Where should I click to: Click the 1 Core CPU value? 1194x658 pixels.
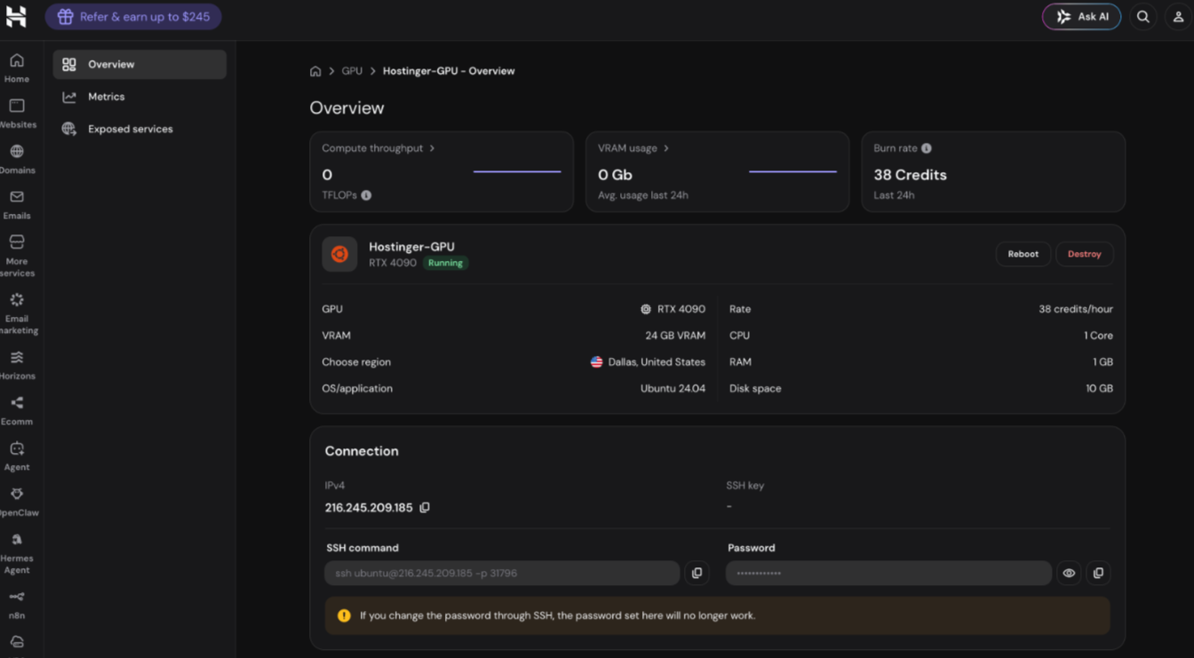(1098, 336)
